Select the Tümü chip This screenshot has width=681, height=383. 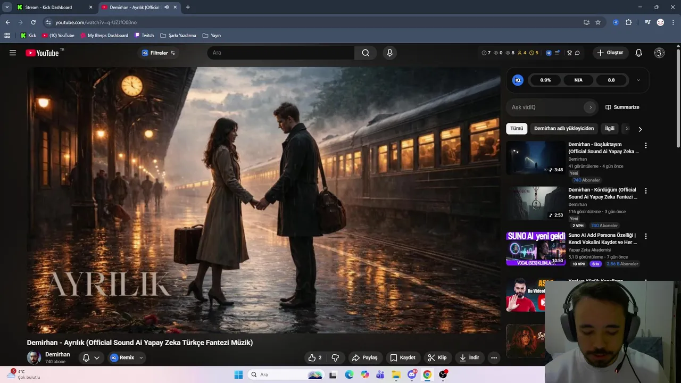point(517,128)
